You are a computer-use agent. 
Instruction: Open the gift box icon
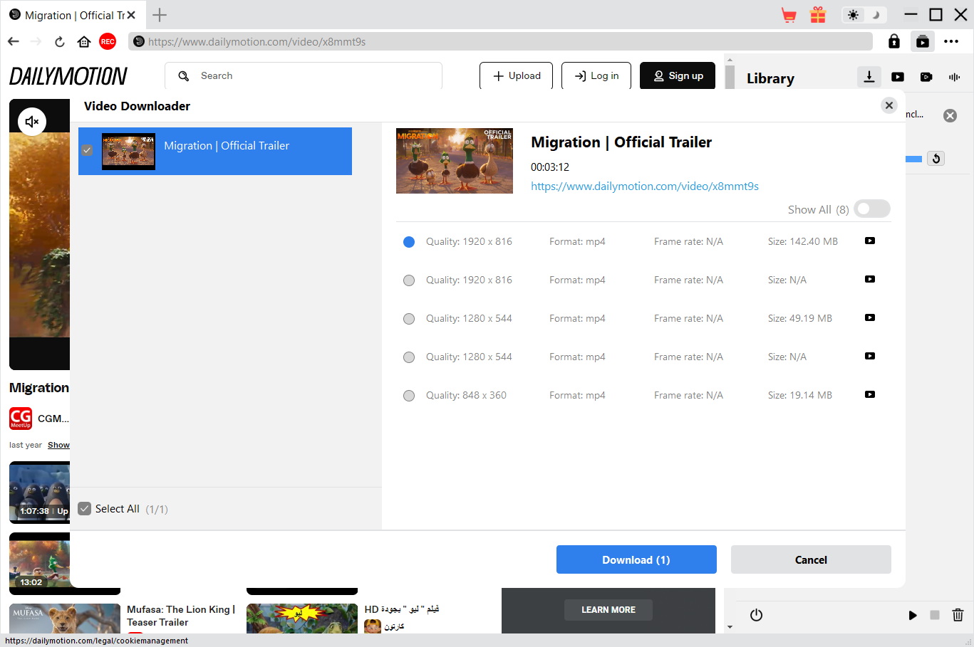pos(818,15)
